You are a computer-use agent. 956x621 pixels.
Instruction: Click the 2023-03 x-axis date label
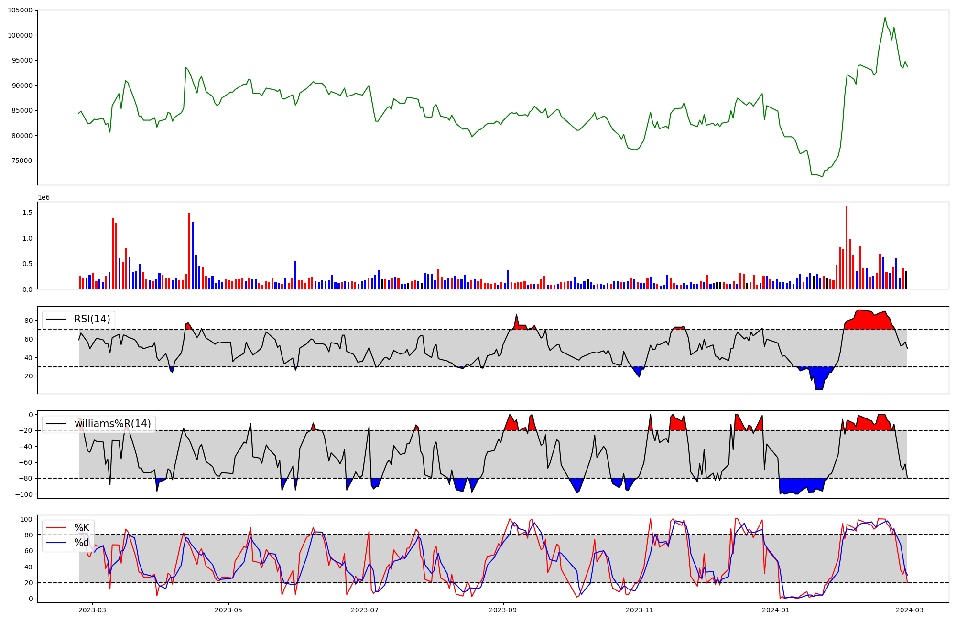pos(92,610)
